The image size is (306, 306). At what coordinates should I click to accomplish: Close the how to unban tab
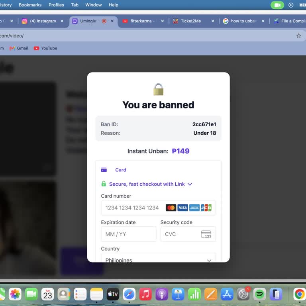(263, 21)
